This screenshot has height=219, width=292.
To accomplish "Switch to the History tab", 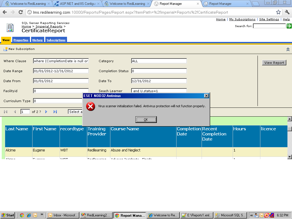I will pos(37,40).
